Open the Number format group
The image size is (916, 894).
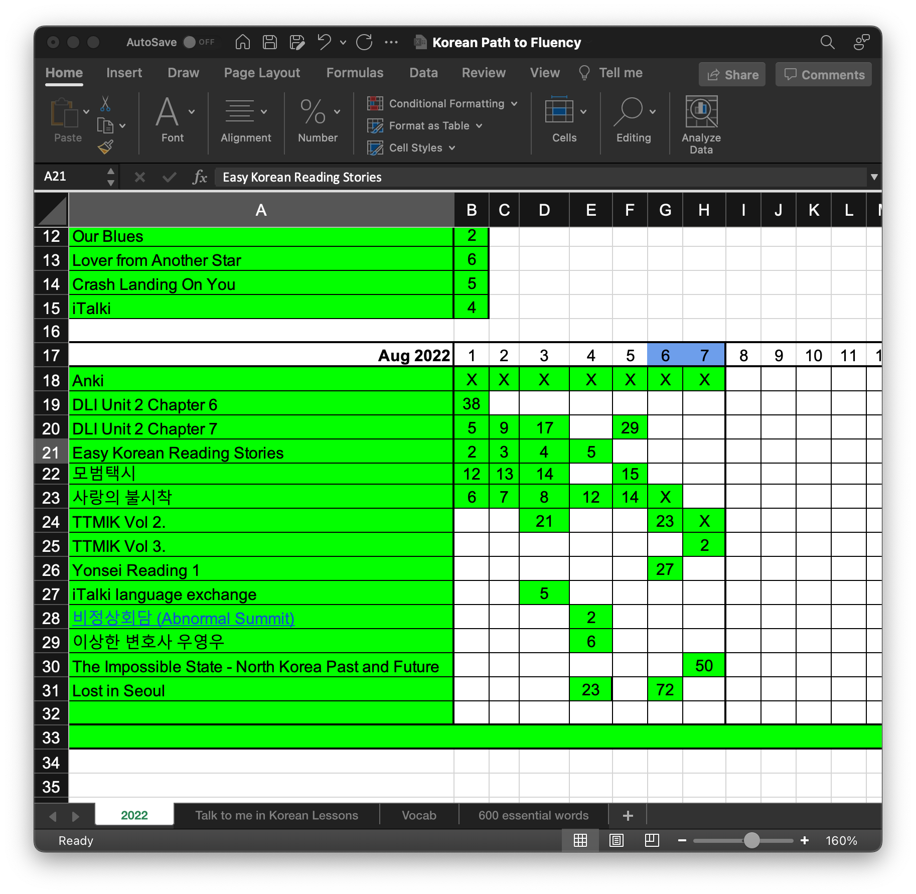click(318, 120)
